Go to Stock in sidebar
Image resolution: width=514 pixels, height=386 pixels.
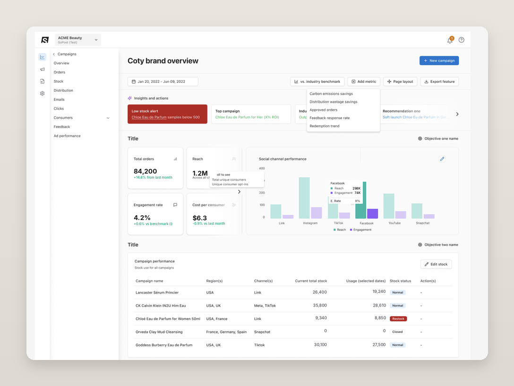(x=59, y=81)
